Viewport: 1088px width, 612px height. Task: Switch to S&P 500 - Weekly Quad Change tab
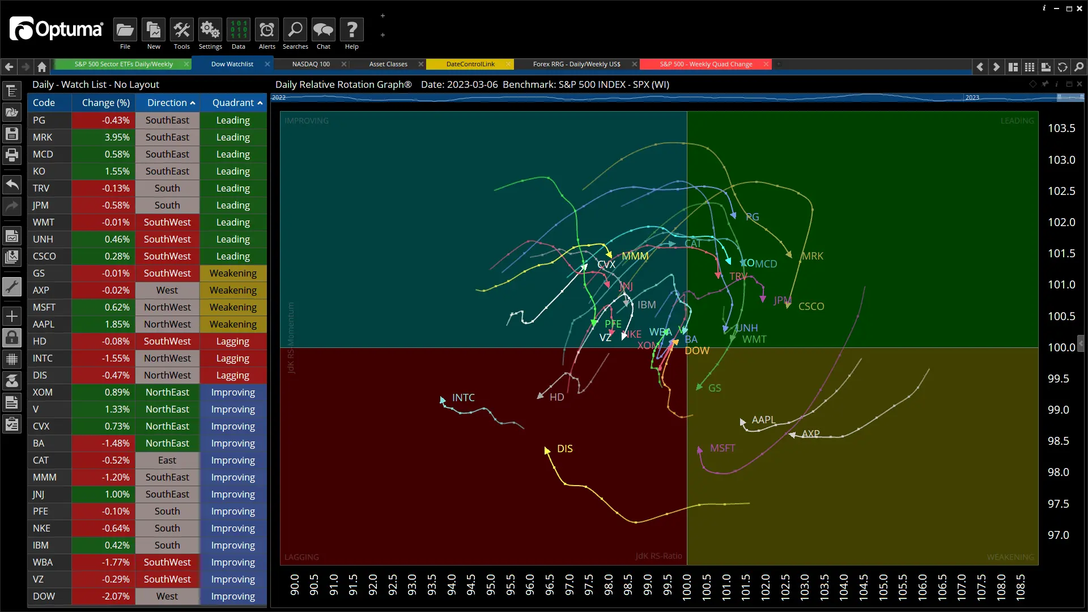[706, 64]
